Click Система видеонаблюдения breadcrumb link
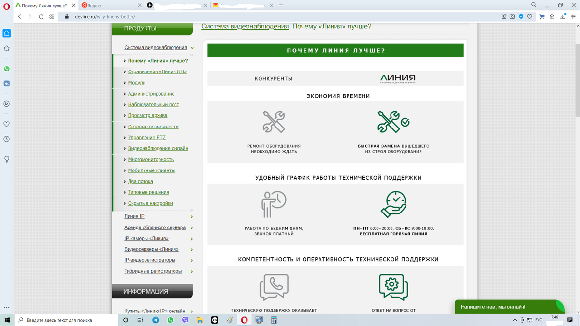The width and height of the screenshot is (580, 326). point(245,26)
